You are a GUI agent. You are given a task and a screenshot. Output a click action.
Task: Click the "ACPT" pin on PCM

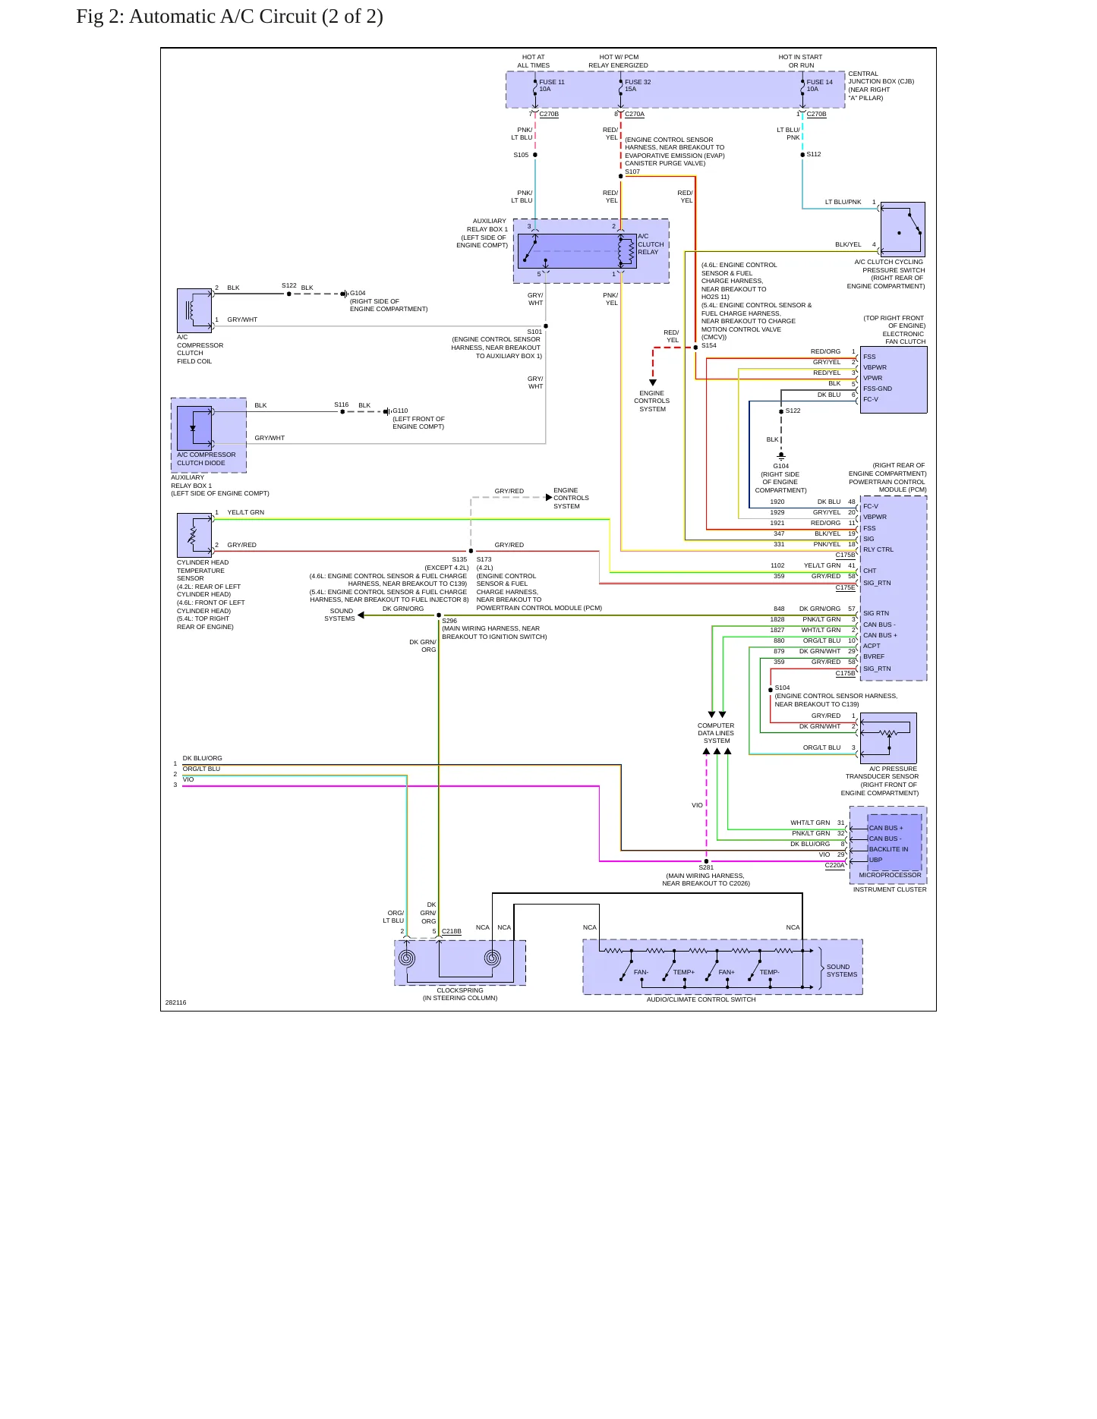coord(872,646)
